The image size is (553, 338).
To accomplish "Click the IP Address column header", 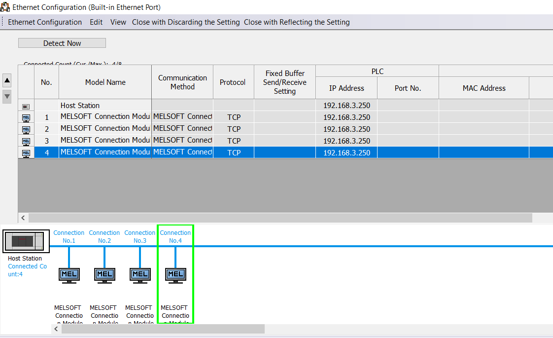I will pos(346,88).
